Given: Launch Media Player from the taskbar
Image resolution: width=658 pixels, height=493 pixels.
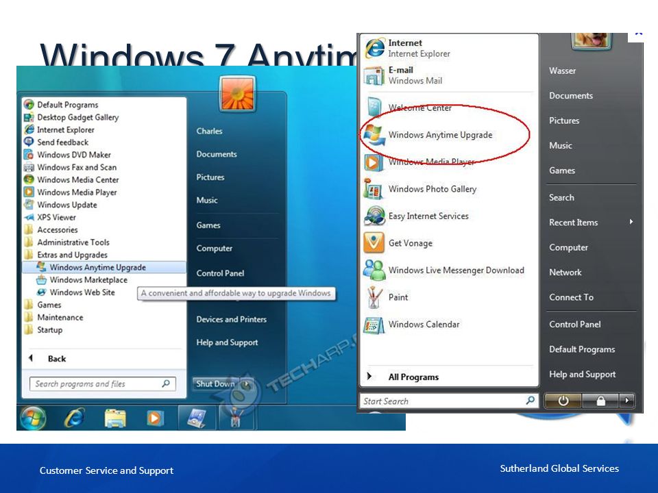Looking at the screenshot, I should 155,418.
